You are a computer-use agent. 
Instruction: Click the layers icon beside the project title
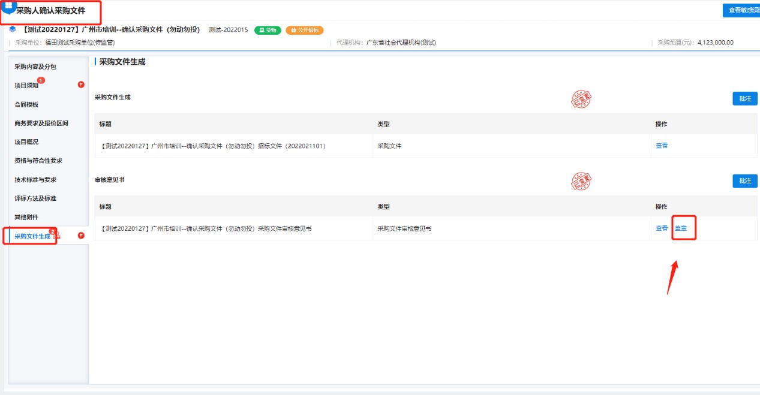pos(13,29)
